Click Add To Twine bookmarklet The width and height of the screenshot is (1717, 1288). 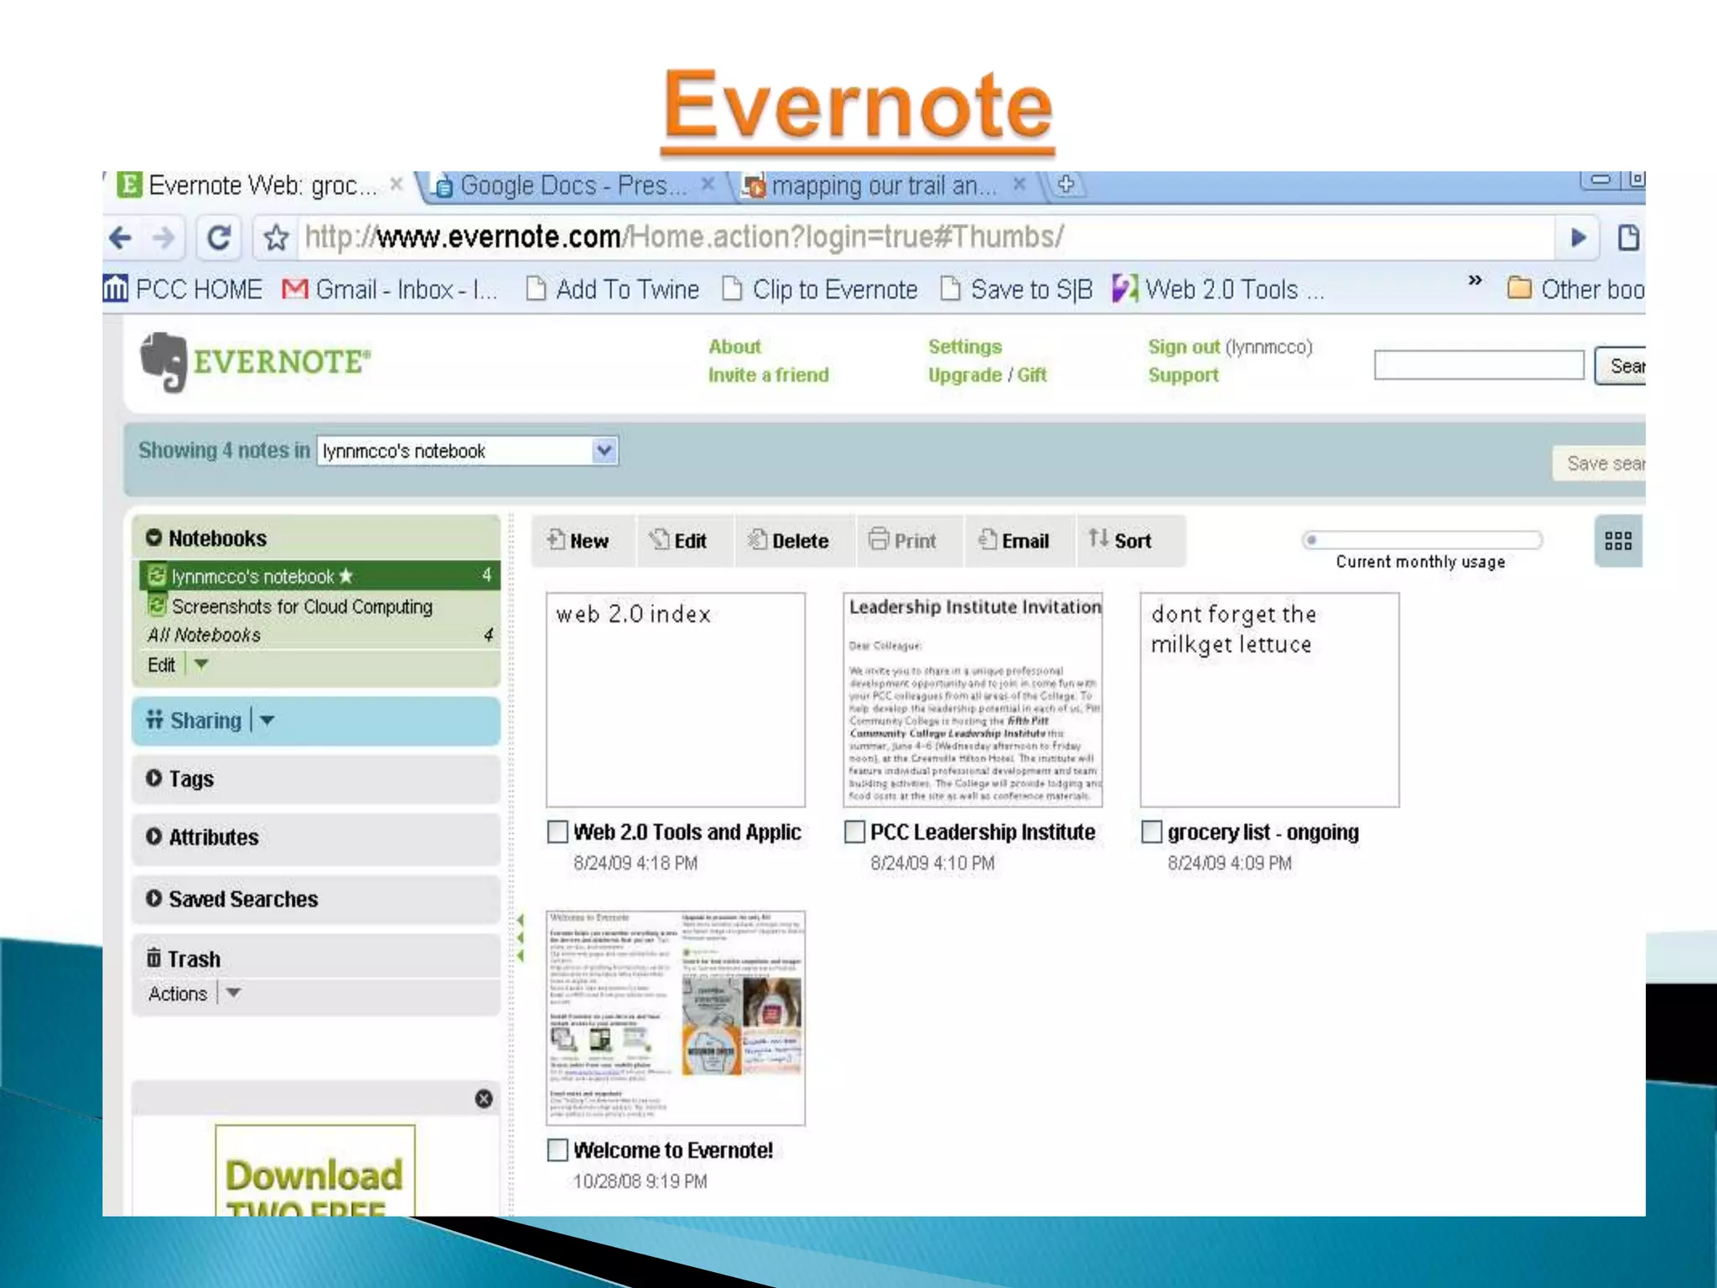coord(612,289)
